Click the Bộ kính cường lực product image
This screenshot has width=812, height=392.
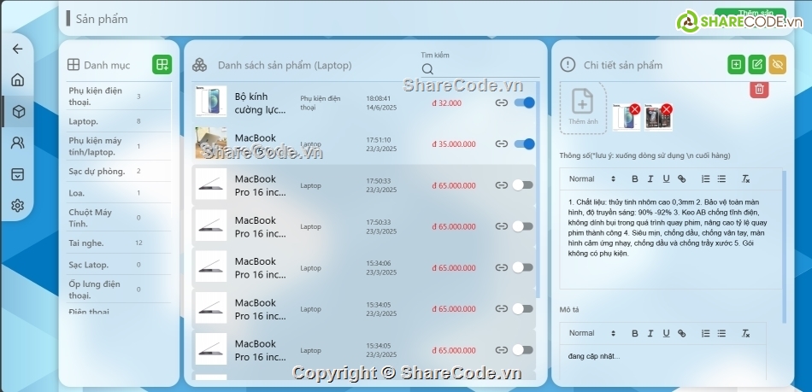tap(211, 102)
